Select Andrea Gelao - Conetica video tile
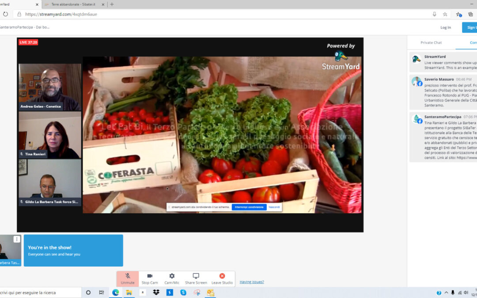 (50, 87)
